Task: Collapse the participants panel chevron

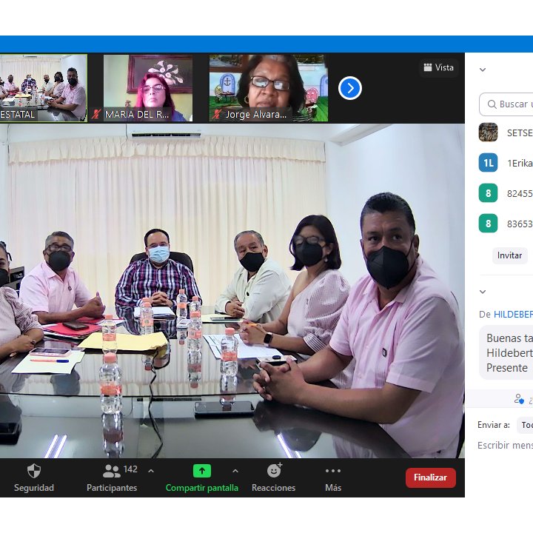Action: (483, 70)
